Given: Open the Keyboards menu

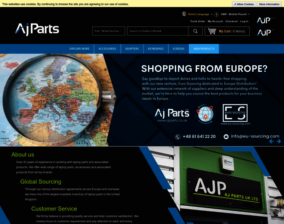Looking at the screenshot, I should [156, 49].
